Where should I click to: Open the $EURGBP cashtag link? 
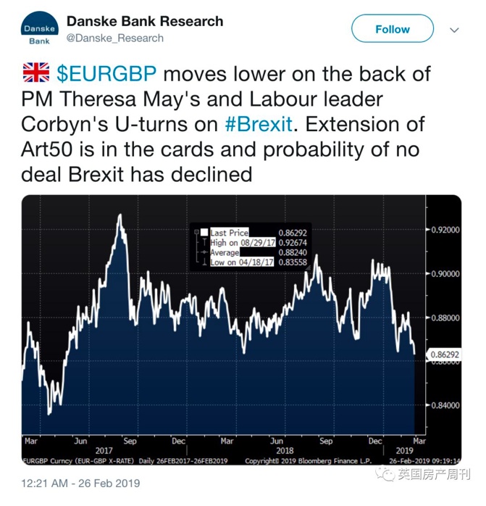(114, 73)
